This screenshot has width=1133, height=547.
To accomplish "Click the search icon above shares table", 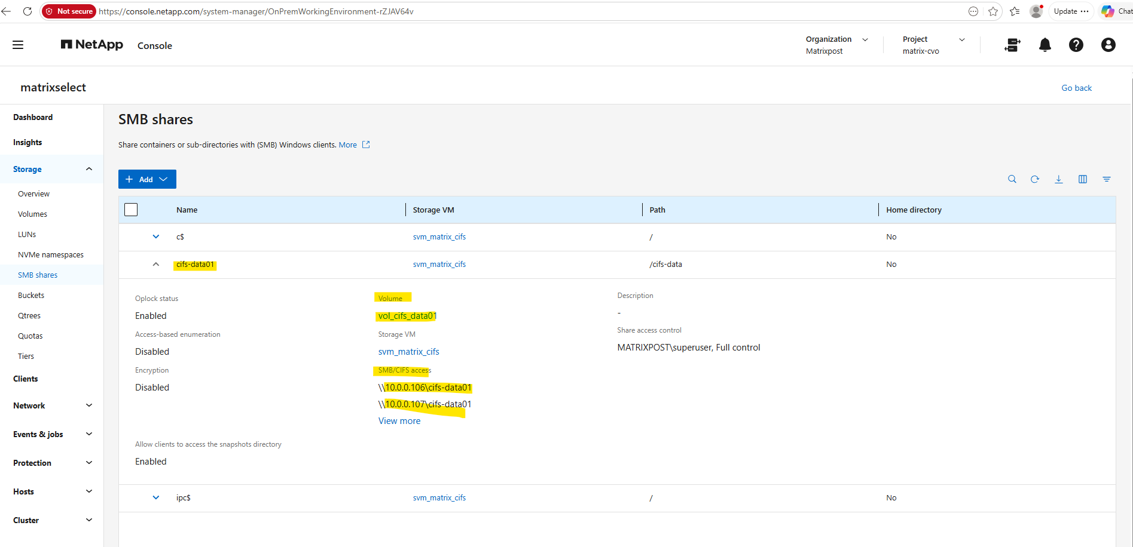I will click(x=1012, y=179).
